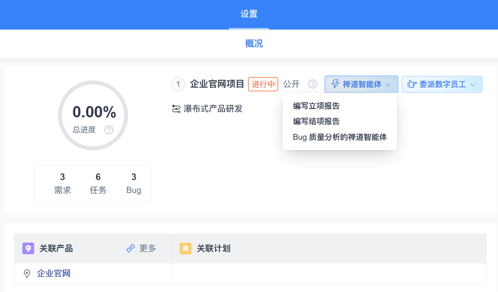The image size is (498, 292).
Task: Click the 企业官网项目 project title
Action: point(217,84)
